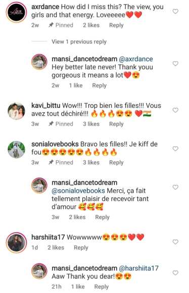
Task: Open the harshiita17 username
Action: pos(48,237)
